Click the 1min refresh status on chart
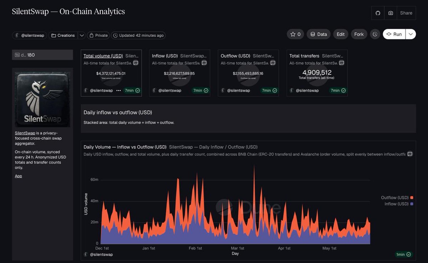This screenshot has height=263, width=428. point(404,254)
